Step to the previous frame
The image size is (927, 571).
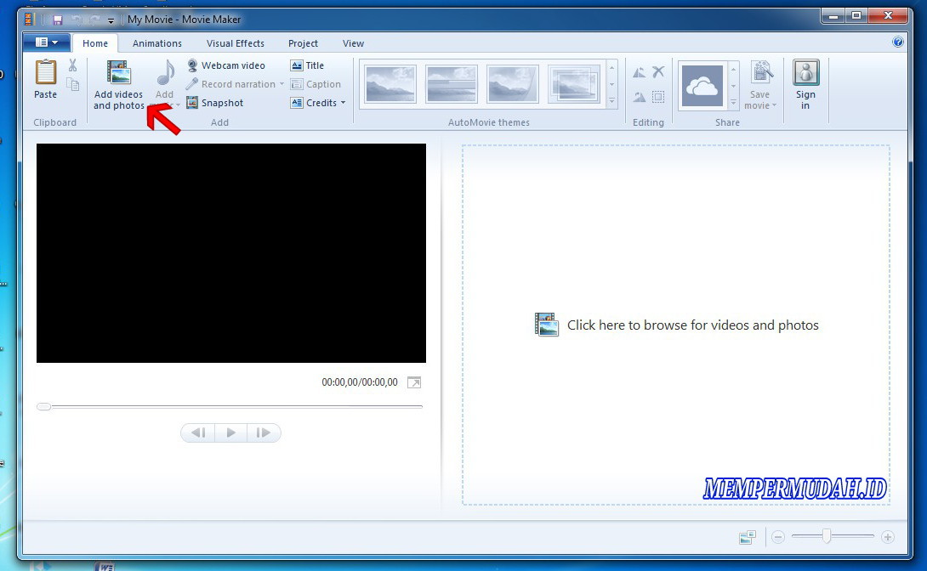click(198, 432)
